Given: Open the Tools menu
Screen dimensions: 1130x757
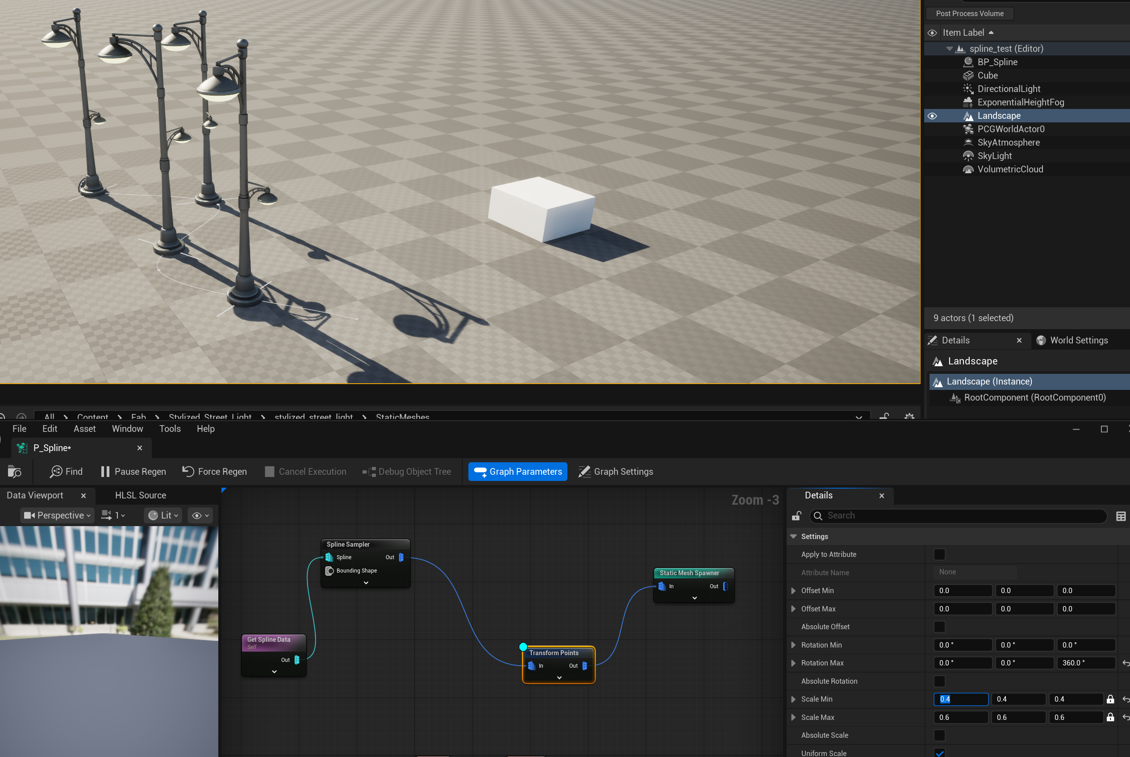Looking at the screenshot, I should [x=170, y=429].
